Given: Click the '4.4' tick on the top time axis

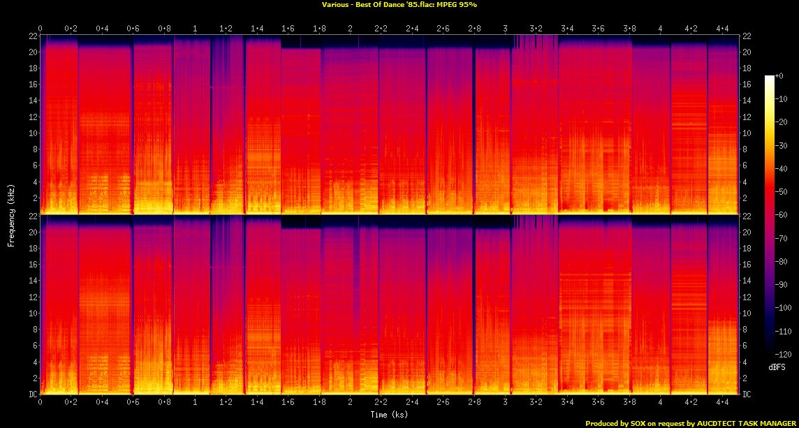Looking at the screenshot, I should coord(721,28).
